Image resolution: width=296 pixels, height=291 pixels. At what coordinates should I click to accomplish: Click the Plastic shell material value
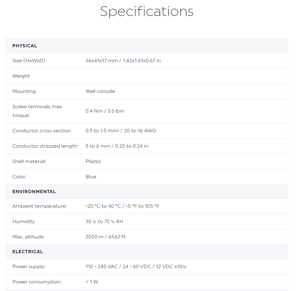(93, 161)
